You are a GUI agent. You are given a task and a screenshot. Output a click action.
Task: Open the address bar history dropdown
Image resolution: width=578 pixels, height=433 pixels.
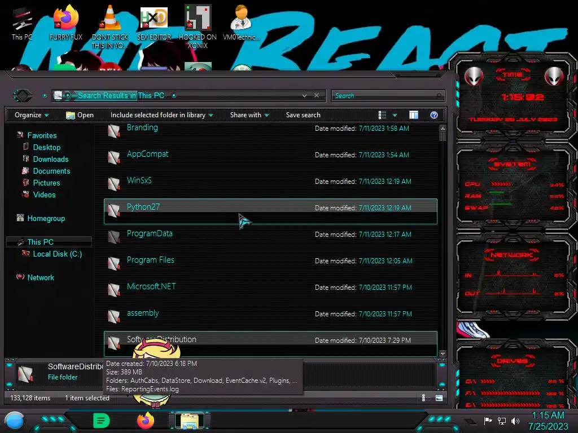304,96
